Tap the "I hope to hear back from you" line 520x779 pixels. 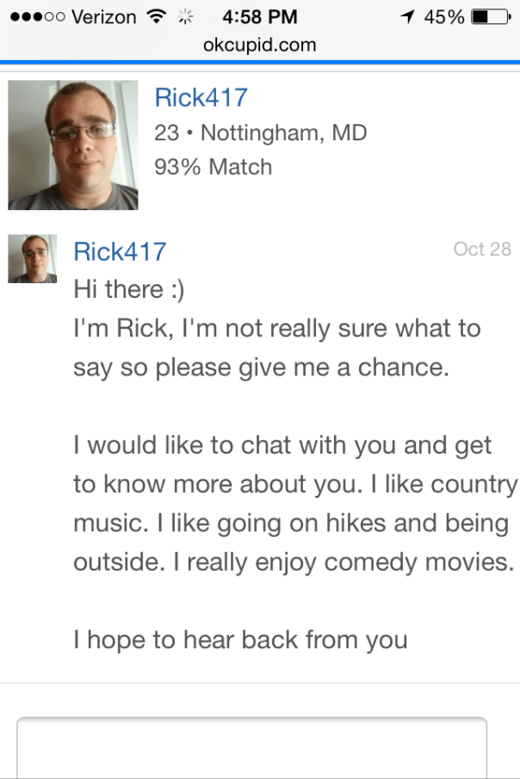click(x=240, y=640)
